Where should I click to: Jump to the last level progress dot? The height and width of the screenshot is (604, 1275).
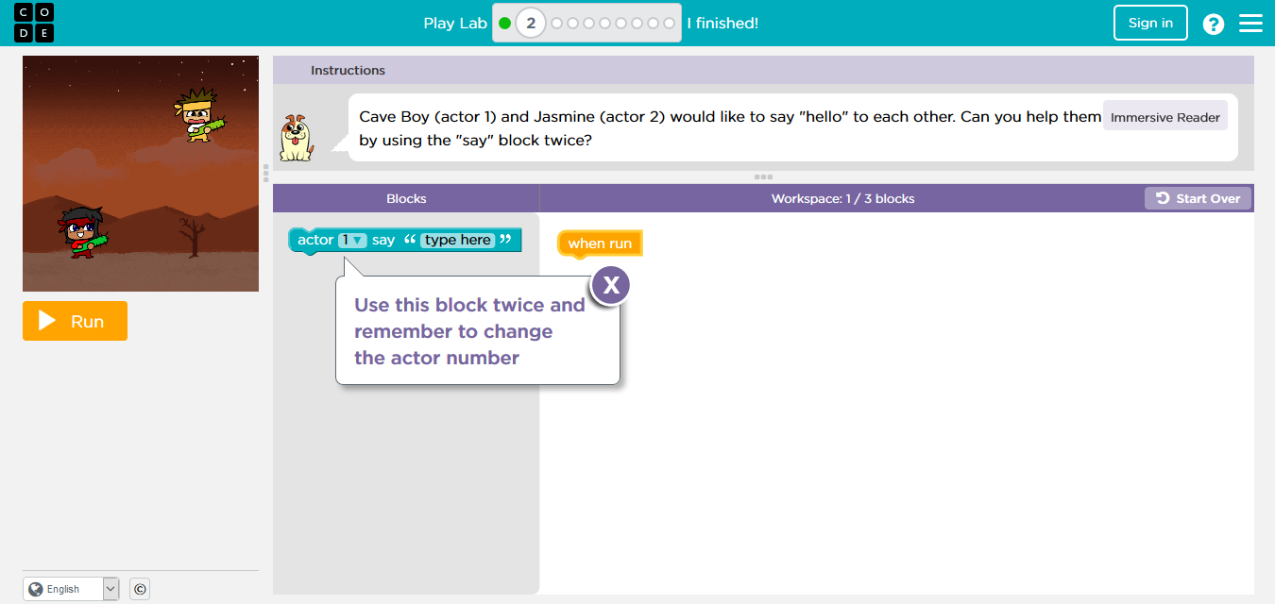(670, 23)
